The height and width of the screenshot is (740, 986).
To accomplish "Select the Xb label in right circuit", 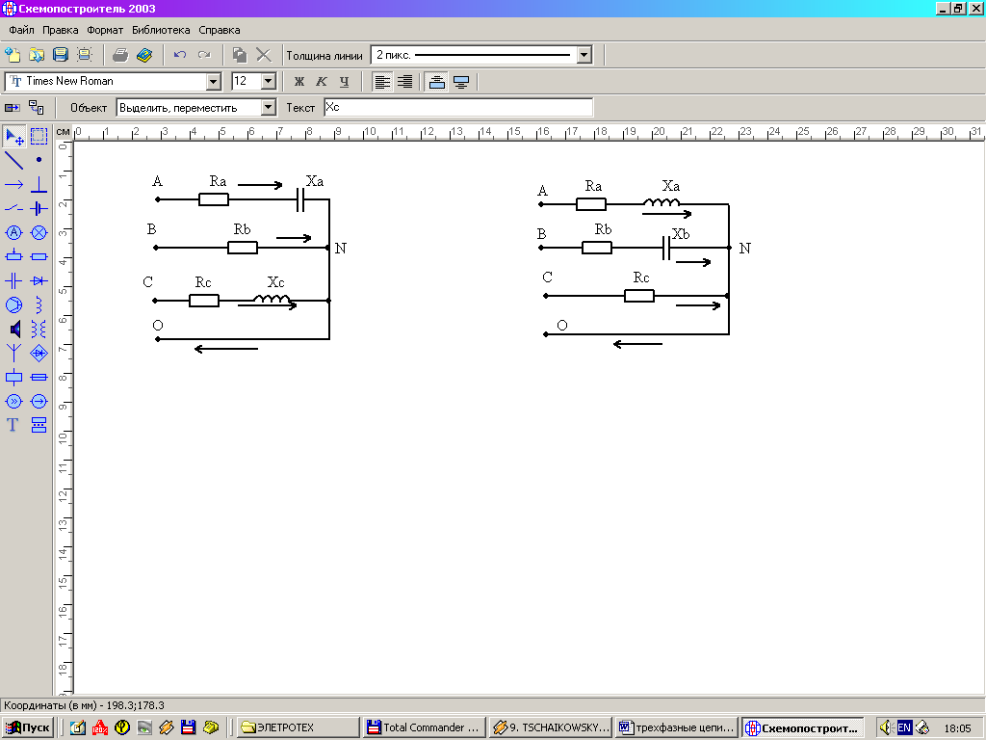I will (x=681, y=234).
